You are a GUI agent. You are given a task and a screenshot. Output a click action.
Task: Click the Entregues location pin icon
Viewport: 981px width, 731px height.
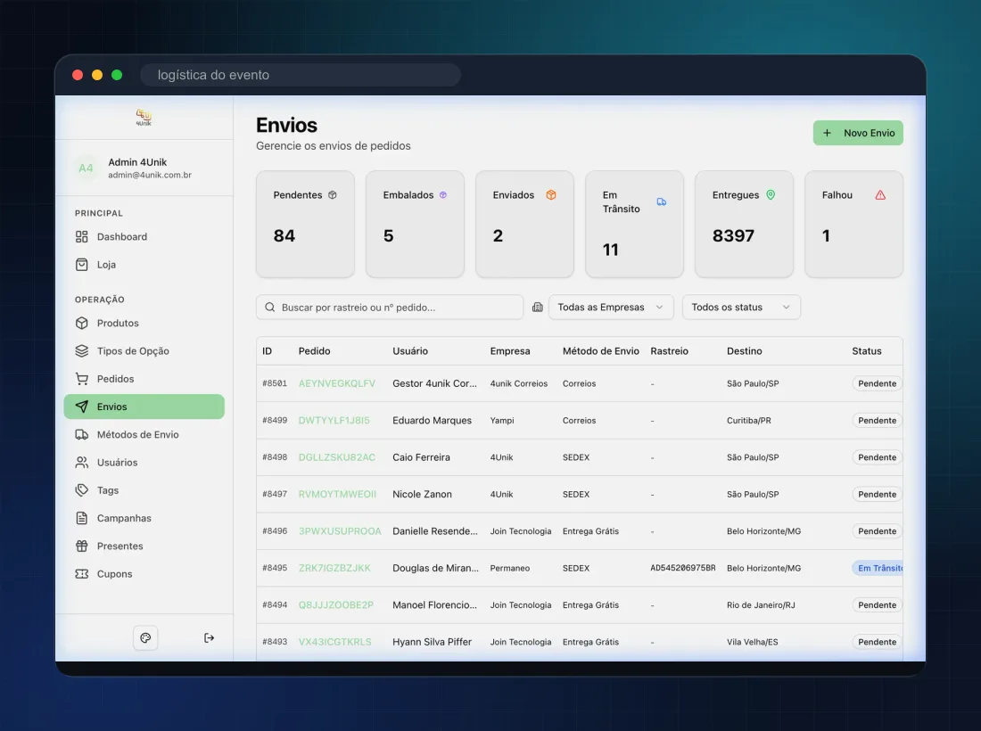tap(771, 195)
